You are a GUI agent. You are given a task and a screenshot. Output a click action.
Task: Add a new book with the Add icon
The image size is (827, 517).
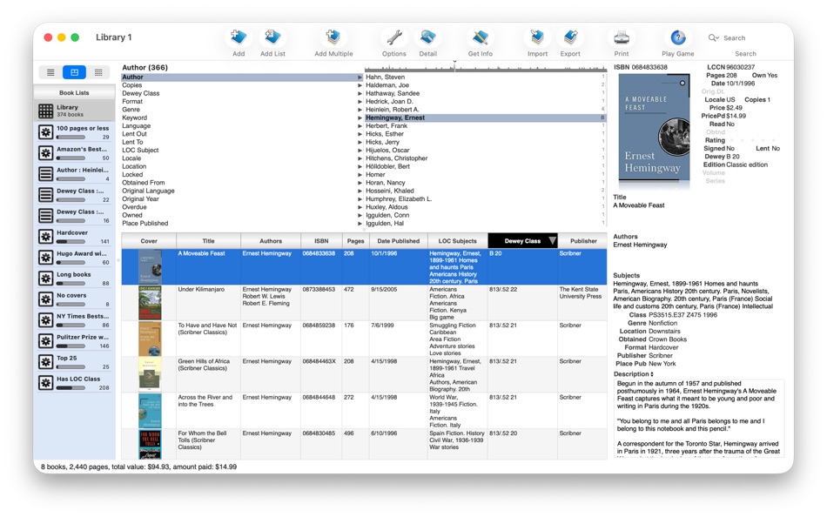click(x=238, y=37)
